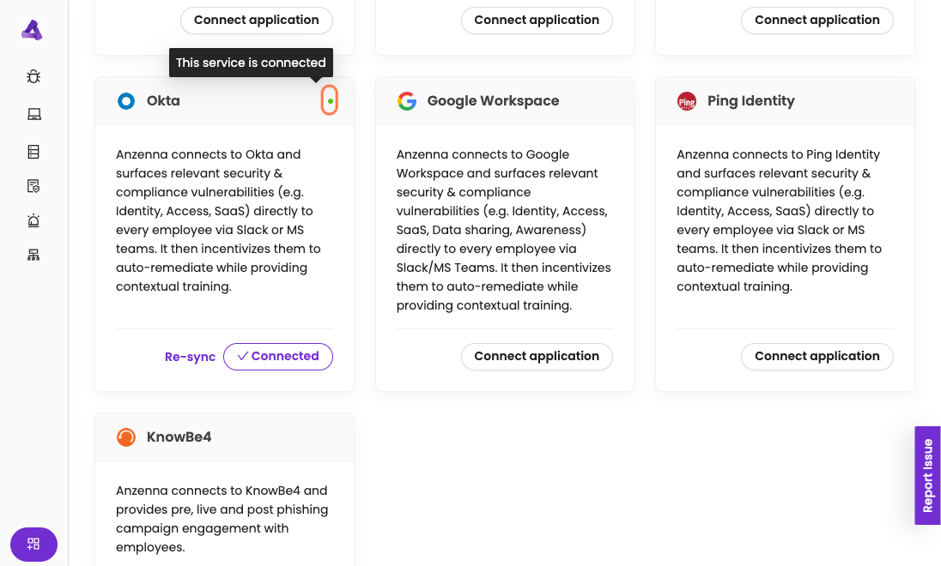The image size is (941, 566).
Task: Connect application for Ping Identity
Action: [817, 357]
